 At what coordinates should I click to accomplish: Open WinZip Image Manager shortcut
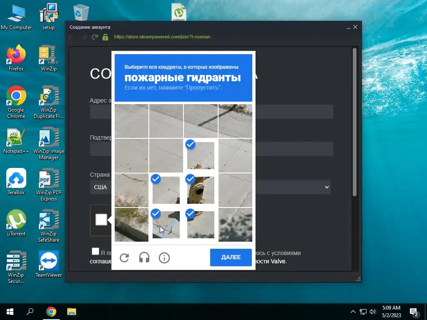(48, 143)
